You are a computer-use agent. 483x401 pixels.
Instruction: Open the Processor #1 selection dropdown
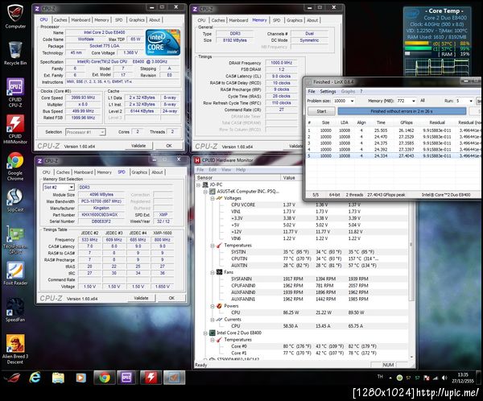[x=102, y=132]
